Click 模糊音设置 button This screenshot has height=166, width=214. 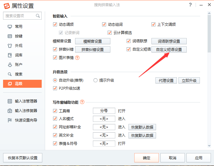(93, 41)
